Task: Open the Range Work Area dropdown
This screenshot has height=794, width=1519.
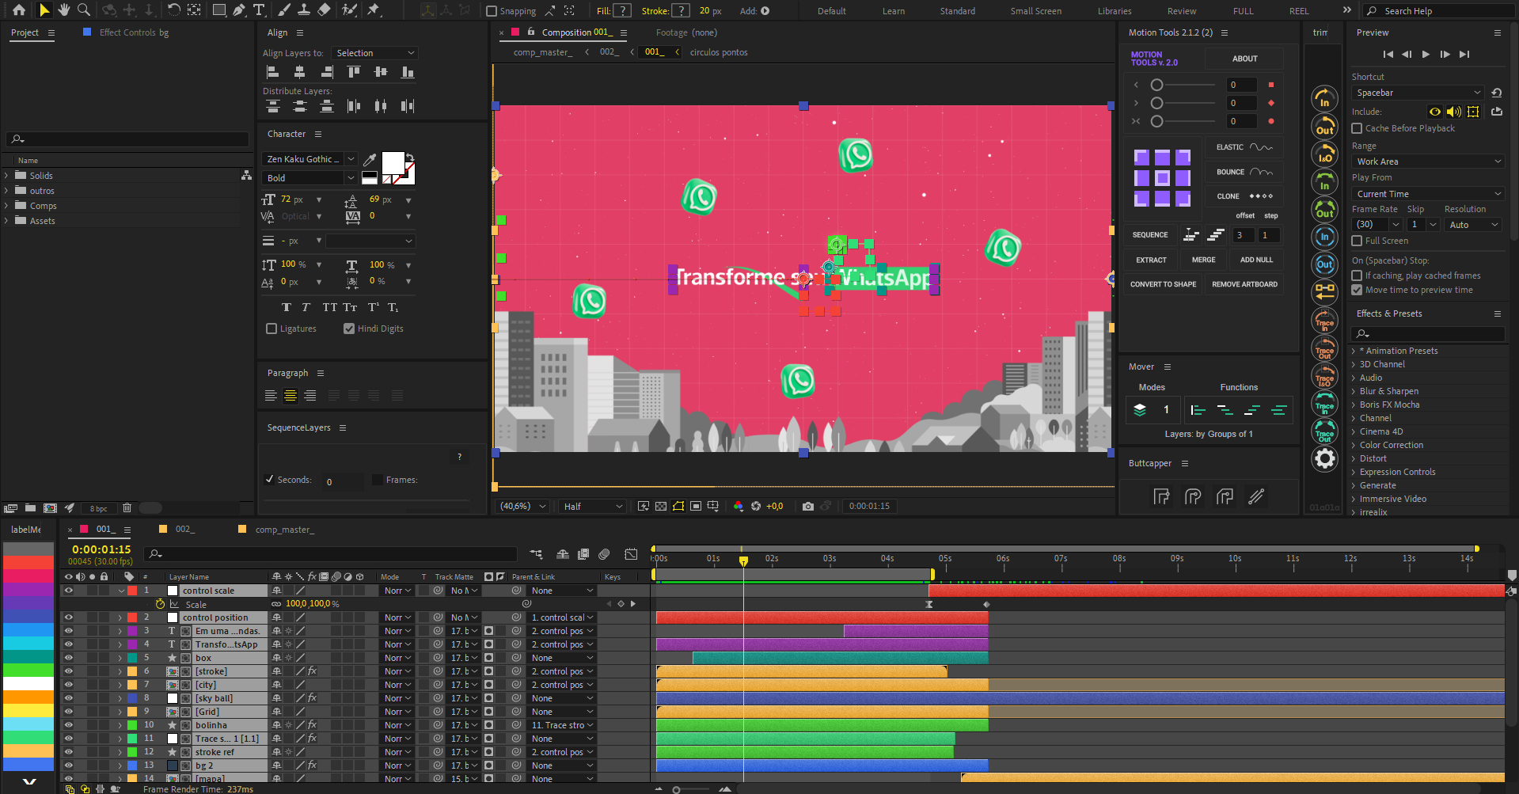Action: click(x=1428, y=161)
